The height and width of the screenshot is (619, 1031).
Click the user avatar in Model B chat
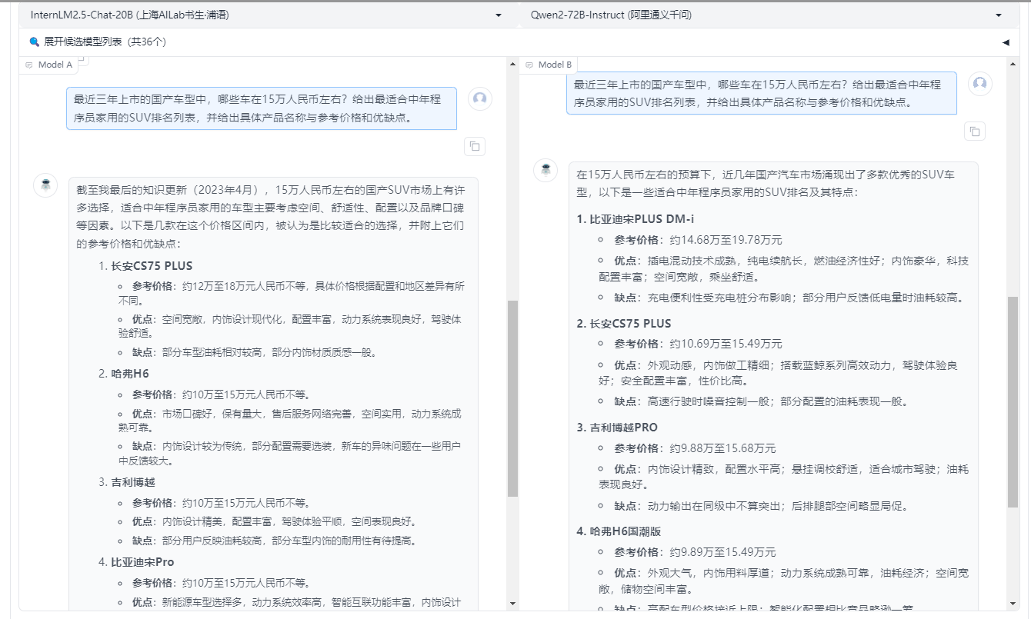coord(980,84)
